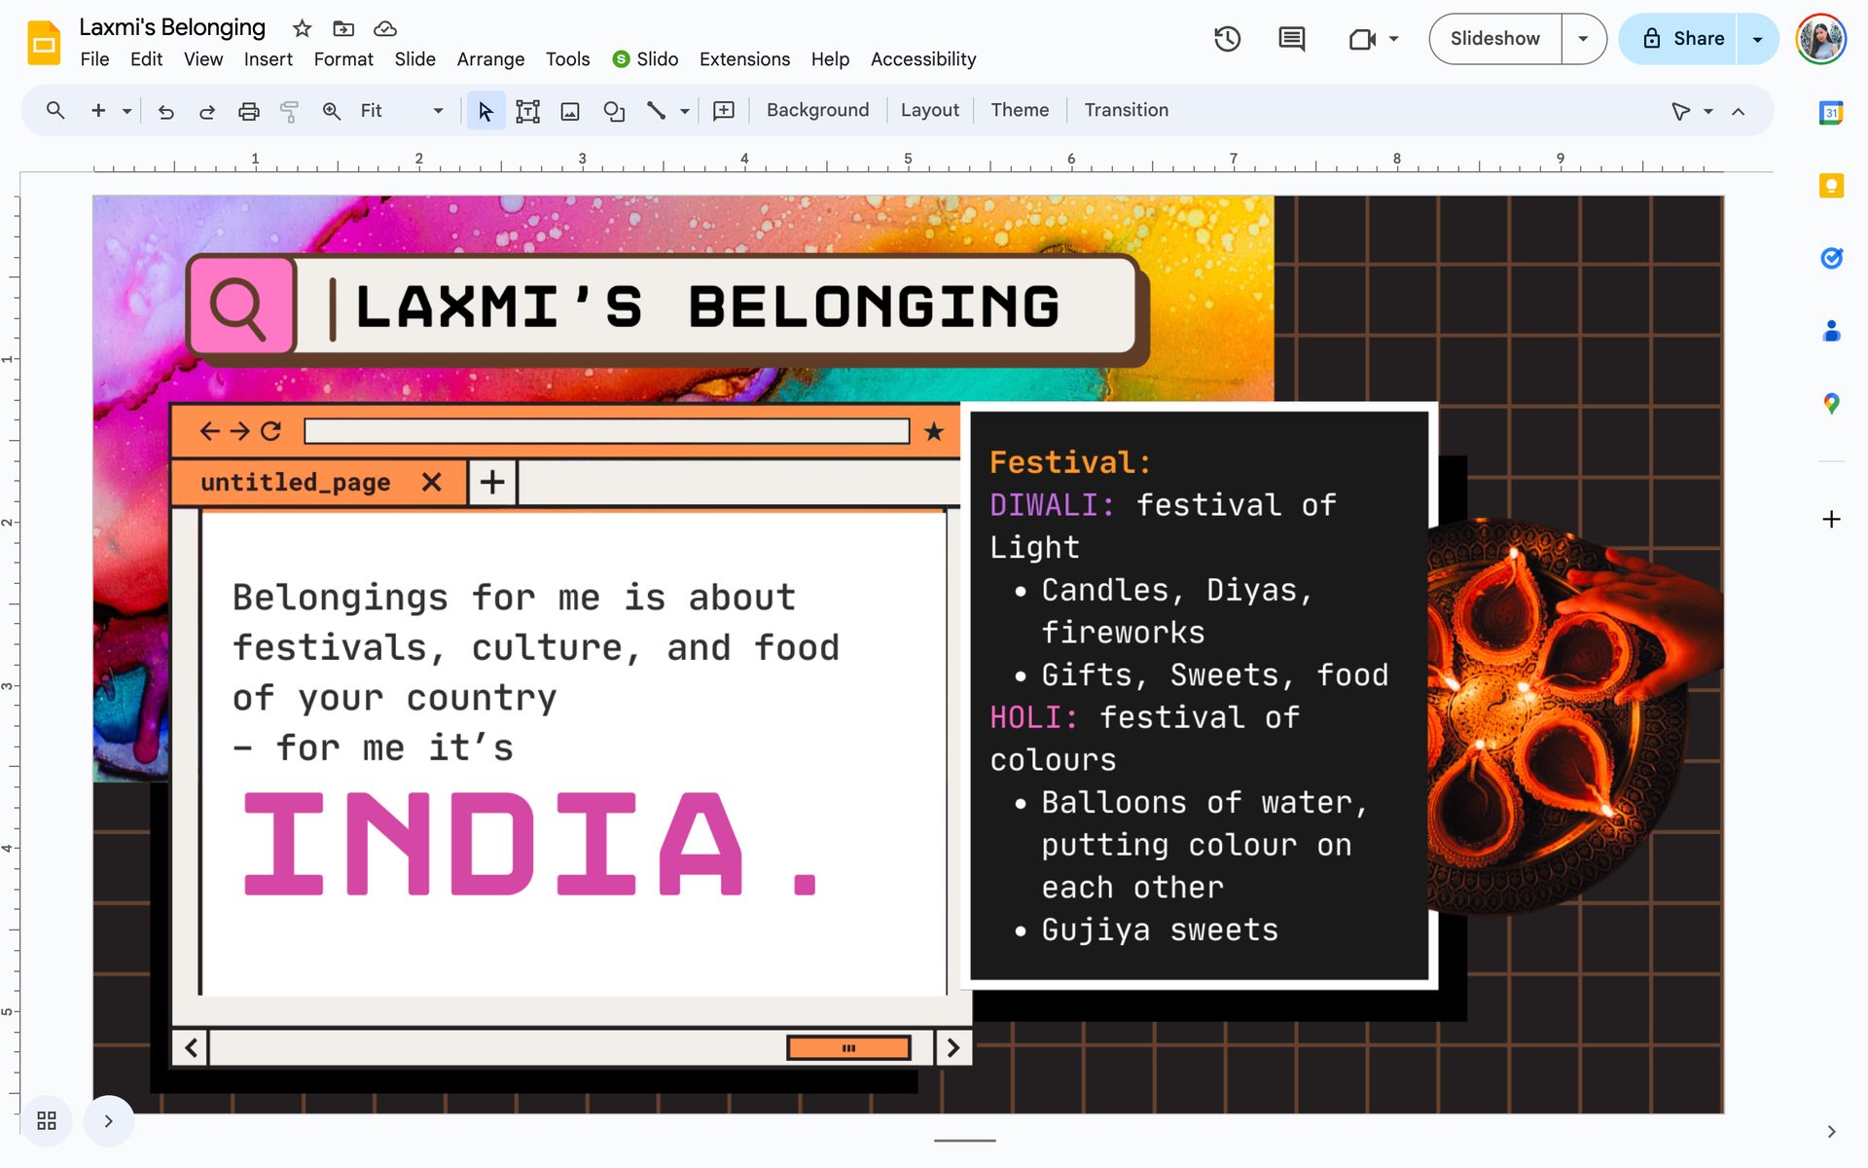The width and height of the screenshot is (1868, 1168).
Task: Open the Theme chooser
Action: (x=1020, y=110)
